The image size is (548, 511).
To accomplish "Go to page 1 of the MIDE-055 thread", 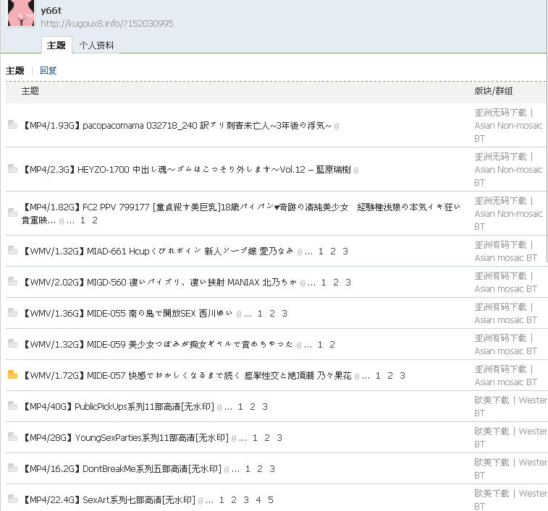I will (x=260, y=313).
